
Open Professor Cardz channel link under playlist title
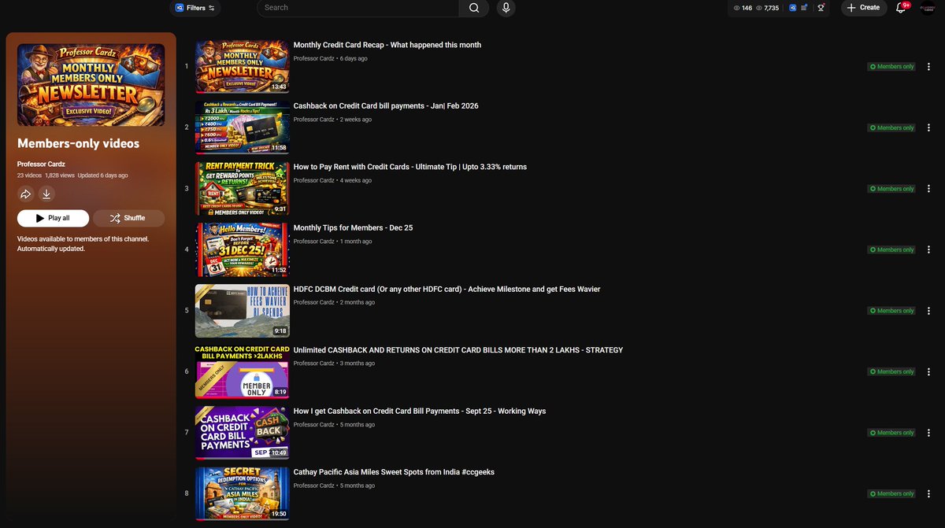point(41,164)
